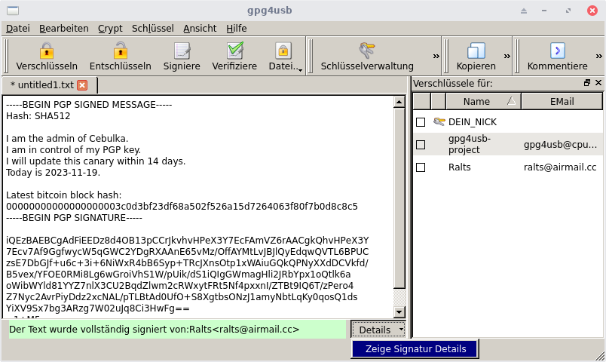Viewport: 606px width, 362px height.
Task: Sort keys by Name column header
Action: 483,101
